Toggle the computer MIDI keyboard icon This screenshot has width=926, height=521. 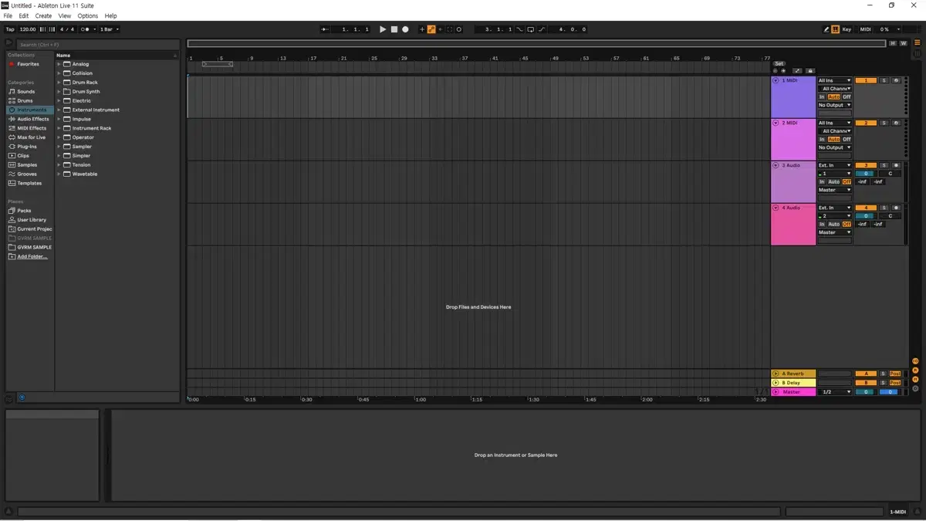(836, 29)
